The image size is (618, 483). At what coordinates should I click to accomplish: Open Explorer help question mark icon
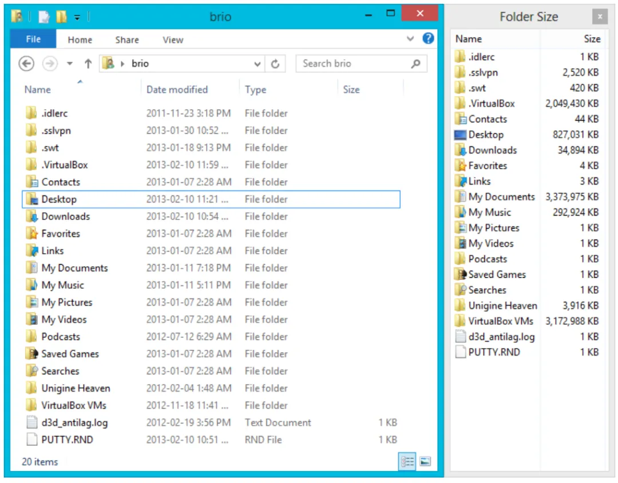click(x=428, y=38)
